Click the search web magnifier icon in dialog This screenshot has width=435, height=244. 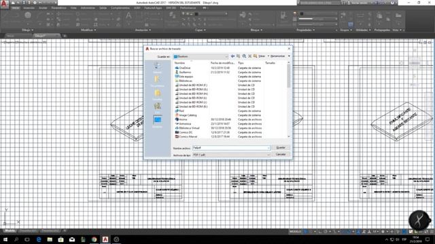click(x=244, y=56)
